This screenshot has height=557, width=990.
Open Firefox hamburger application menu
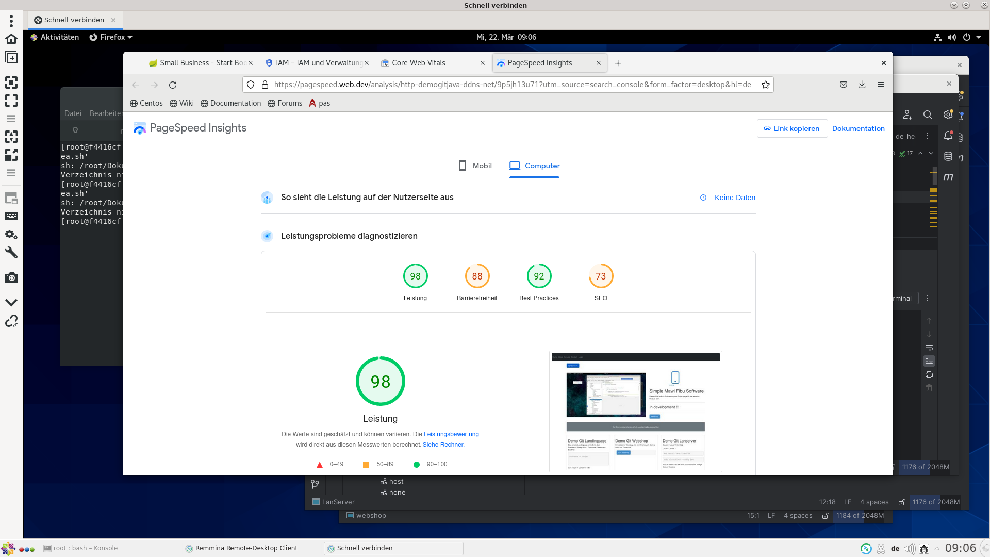point(881,85)
